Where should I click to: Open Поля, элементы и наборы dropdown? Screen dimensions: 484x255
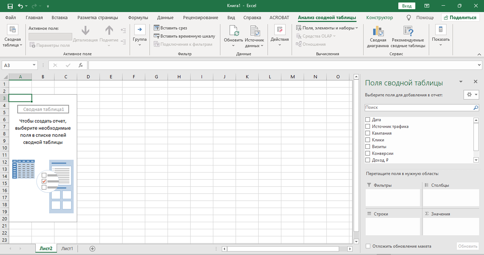(x=327, y=28)
